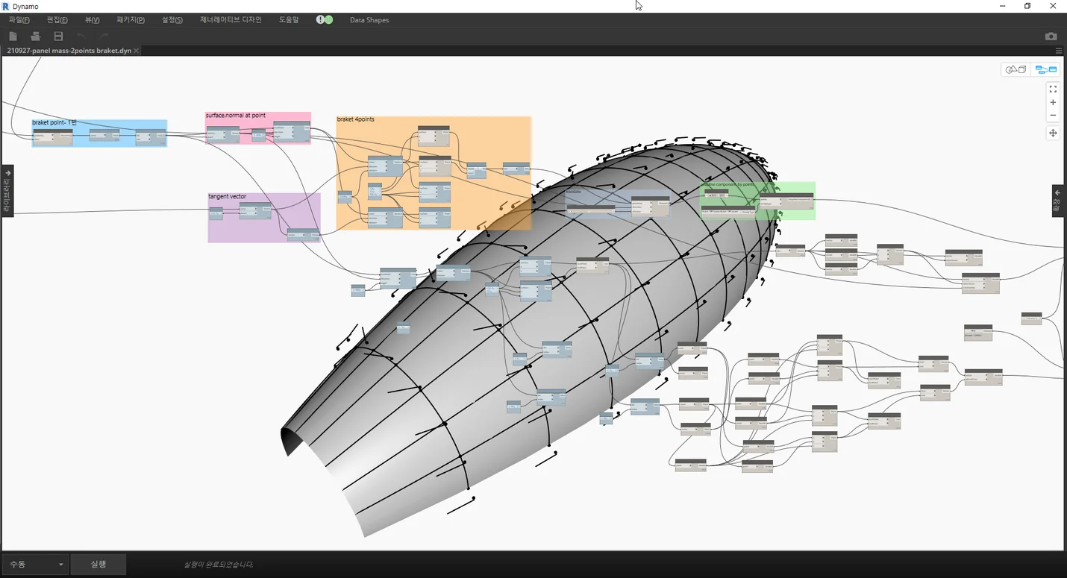Select the 'braket point- 1번' group title

pyautogui.click(x=54, y=122)
